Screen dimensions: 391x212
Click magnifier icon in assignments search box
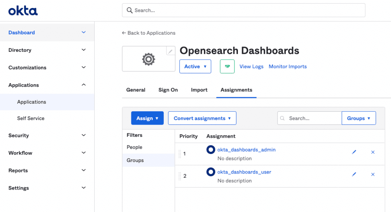[x=282, y=118]
